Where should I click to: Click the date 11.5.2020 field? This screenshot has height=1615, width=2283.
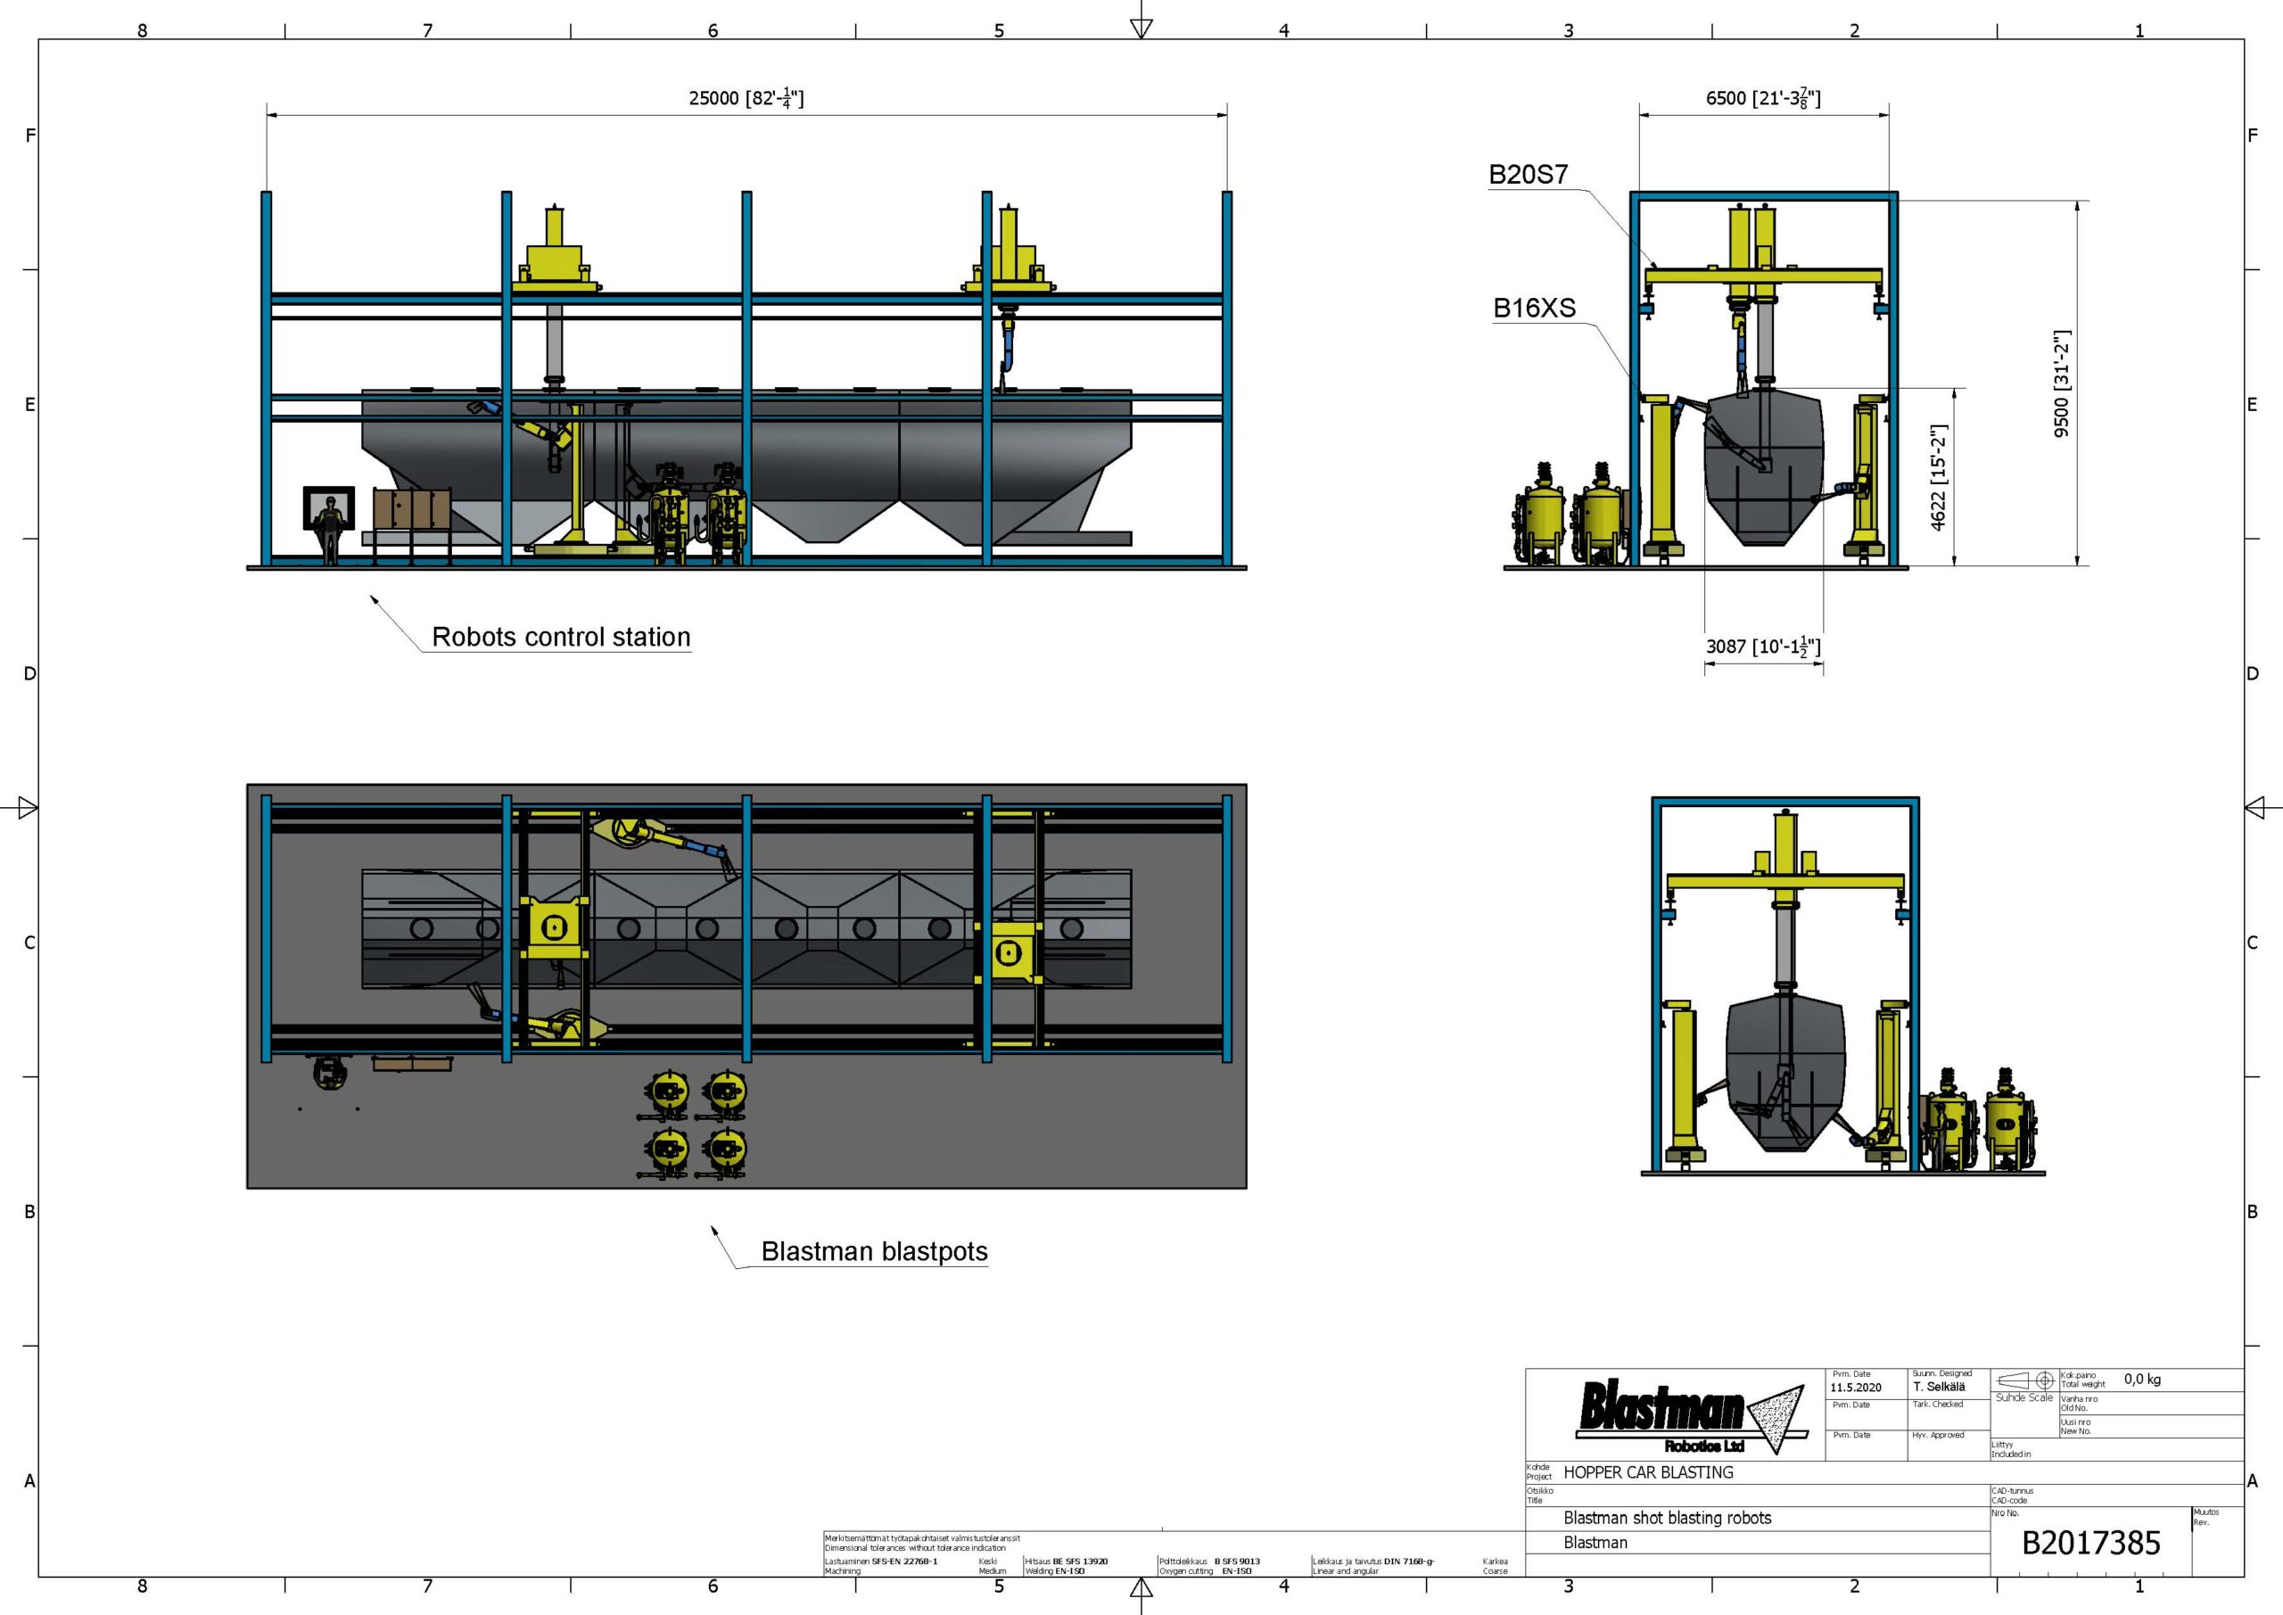(x=1856, y=1388)
